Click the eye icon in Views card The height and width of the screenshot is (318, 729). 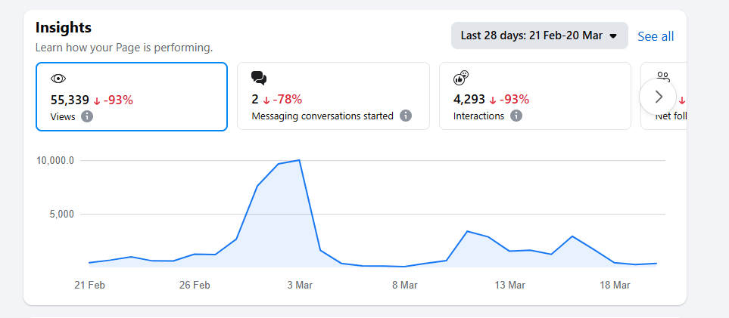58,79
